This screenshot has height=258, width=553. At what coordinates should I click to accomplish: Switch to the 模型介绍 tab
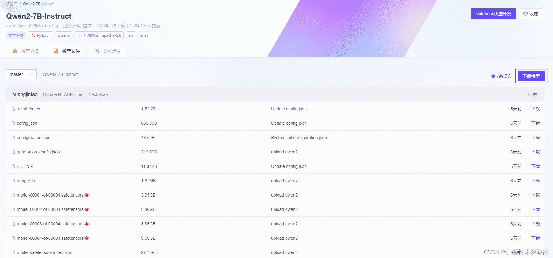25,51
